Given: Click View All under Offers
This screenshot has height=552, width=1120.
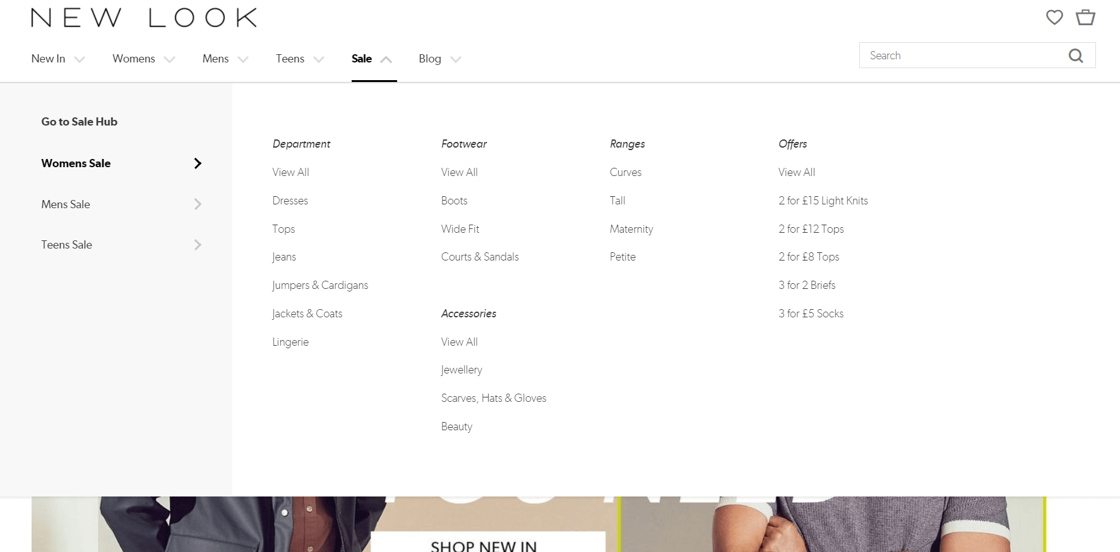Looking at the screenshot, I should pos(797,172).
